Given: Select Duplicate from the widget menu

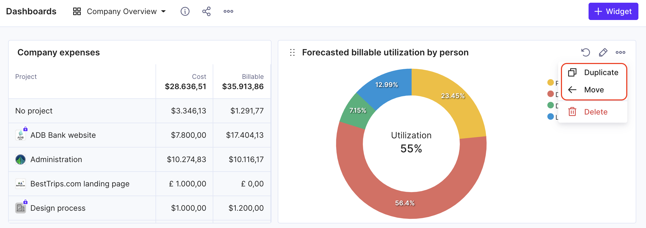Looking at the screenshot, I should pos(594,72).
